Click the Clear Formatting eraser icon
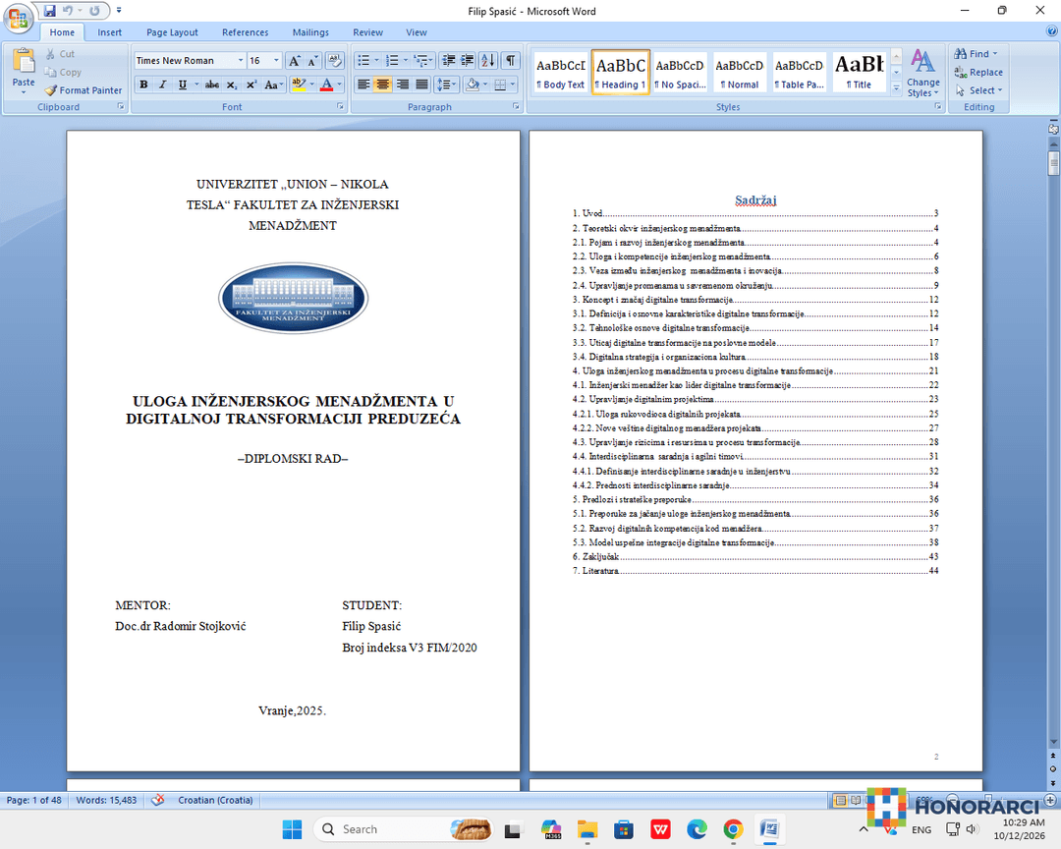1061x849 pixels. click(334, 61)
